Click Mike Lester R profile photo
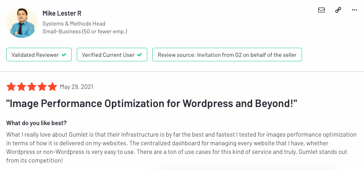This screenshot has height=170, width=364. tap(21, 22)
